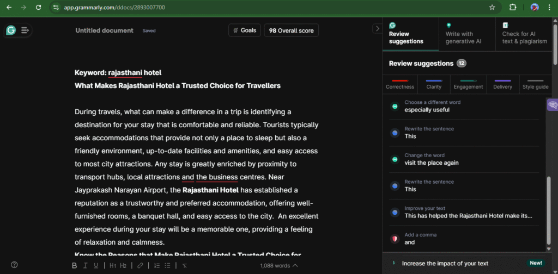This screenshot has height=274, width=558.
Task: Switch to Write with generative AI tab
Action: pos(466,34)
